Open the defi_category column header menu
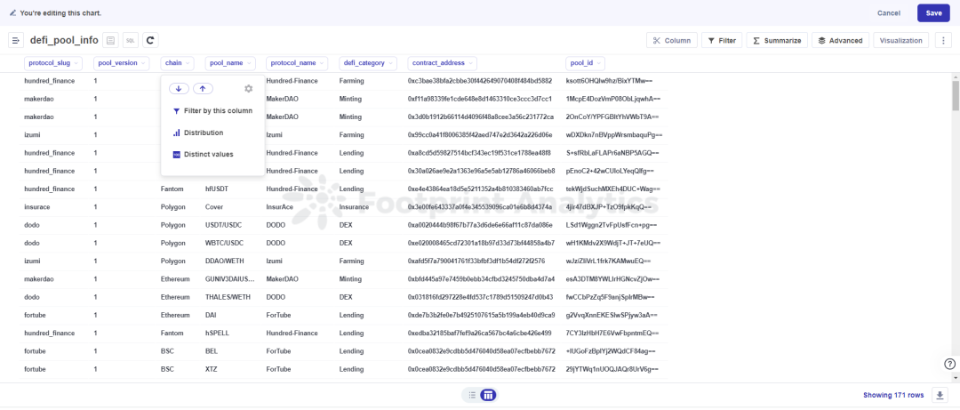 pos(368,62)
